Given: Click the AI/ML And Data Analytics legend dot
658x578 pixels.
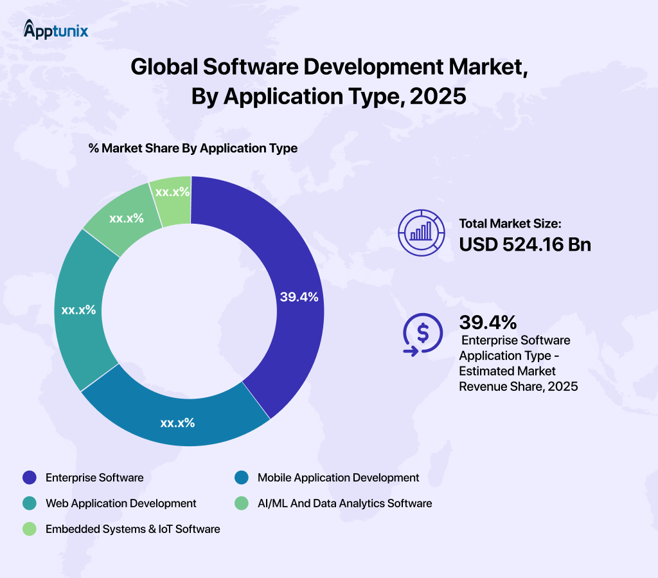Looking at the screenshot, I should coord(242,503).
